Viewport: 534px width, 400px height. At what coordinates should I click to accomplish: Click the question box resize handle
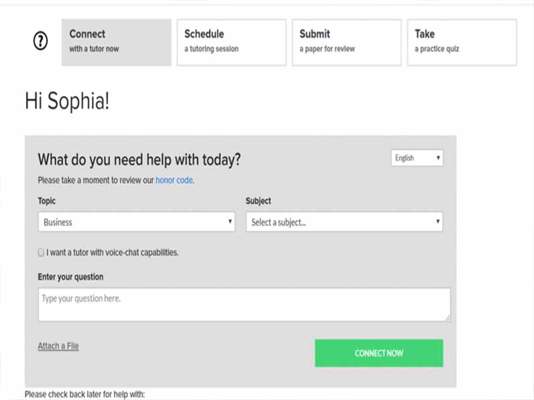point(447,318)
